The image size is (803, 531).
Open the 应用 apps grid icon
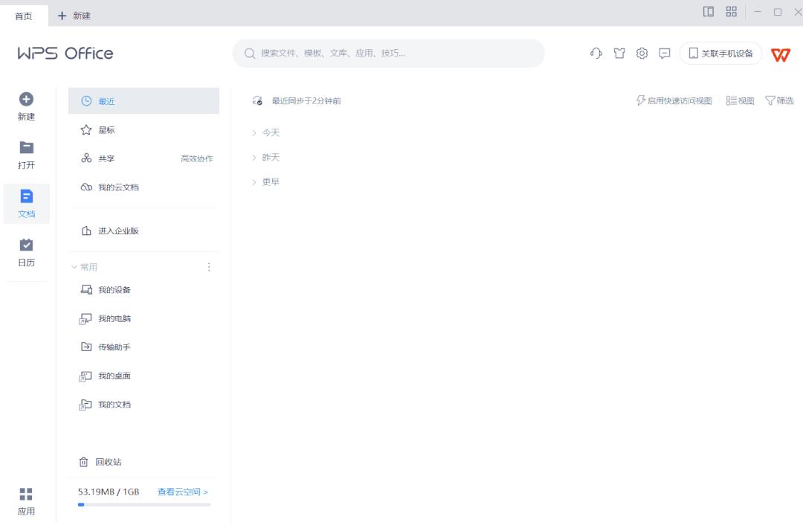(26, 494)
